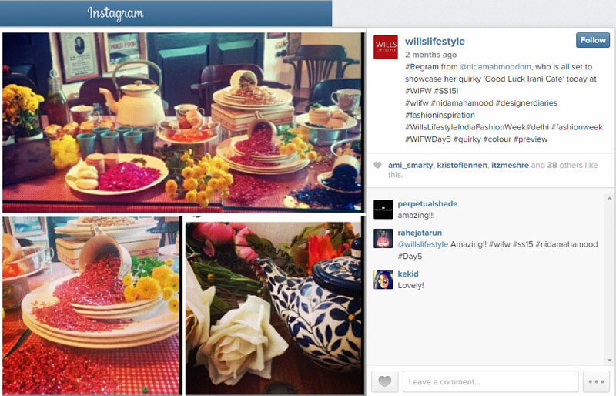Viewport: 616px width, 396px height.
Task: Open ami_smarty's profile from likes
Action: pos(410,165)
